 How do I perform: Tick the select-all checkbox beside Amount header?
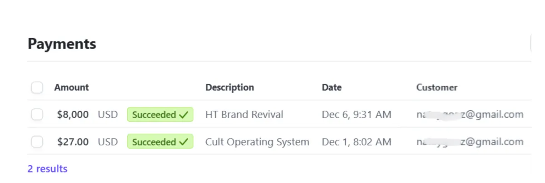37,87
